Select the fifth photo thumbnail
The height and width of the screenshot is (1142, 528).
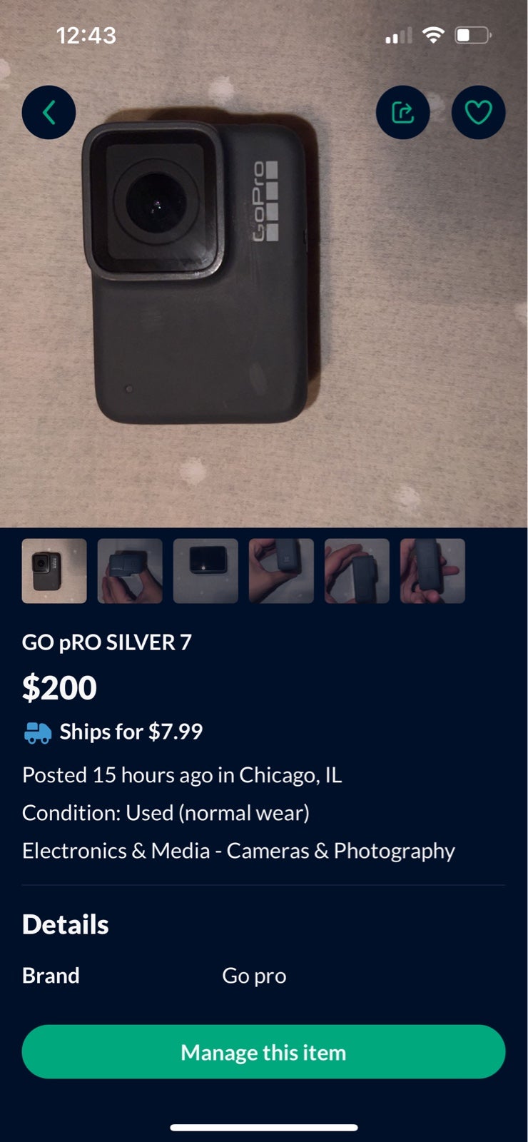(x=357, y=571)
